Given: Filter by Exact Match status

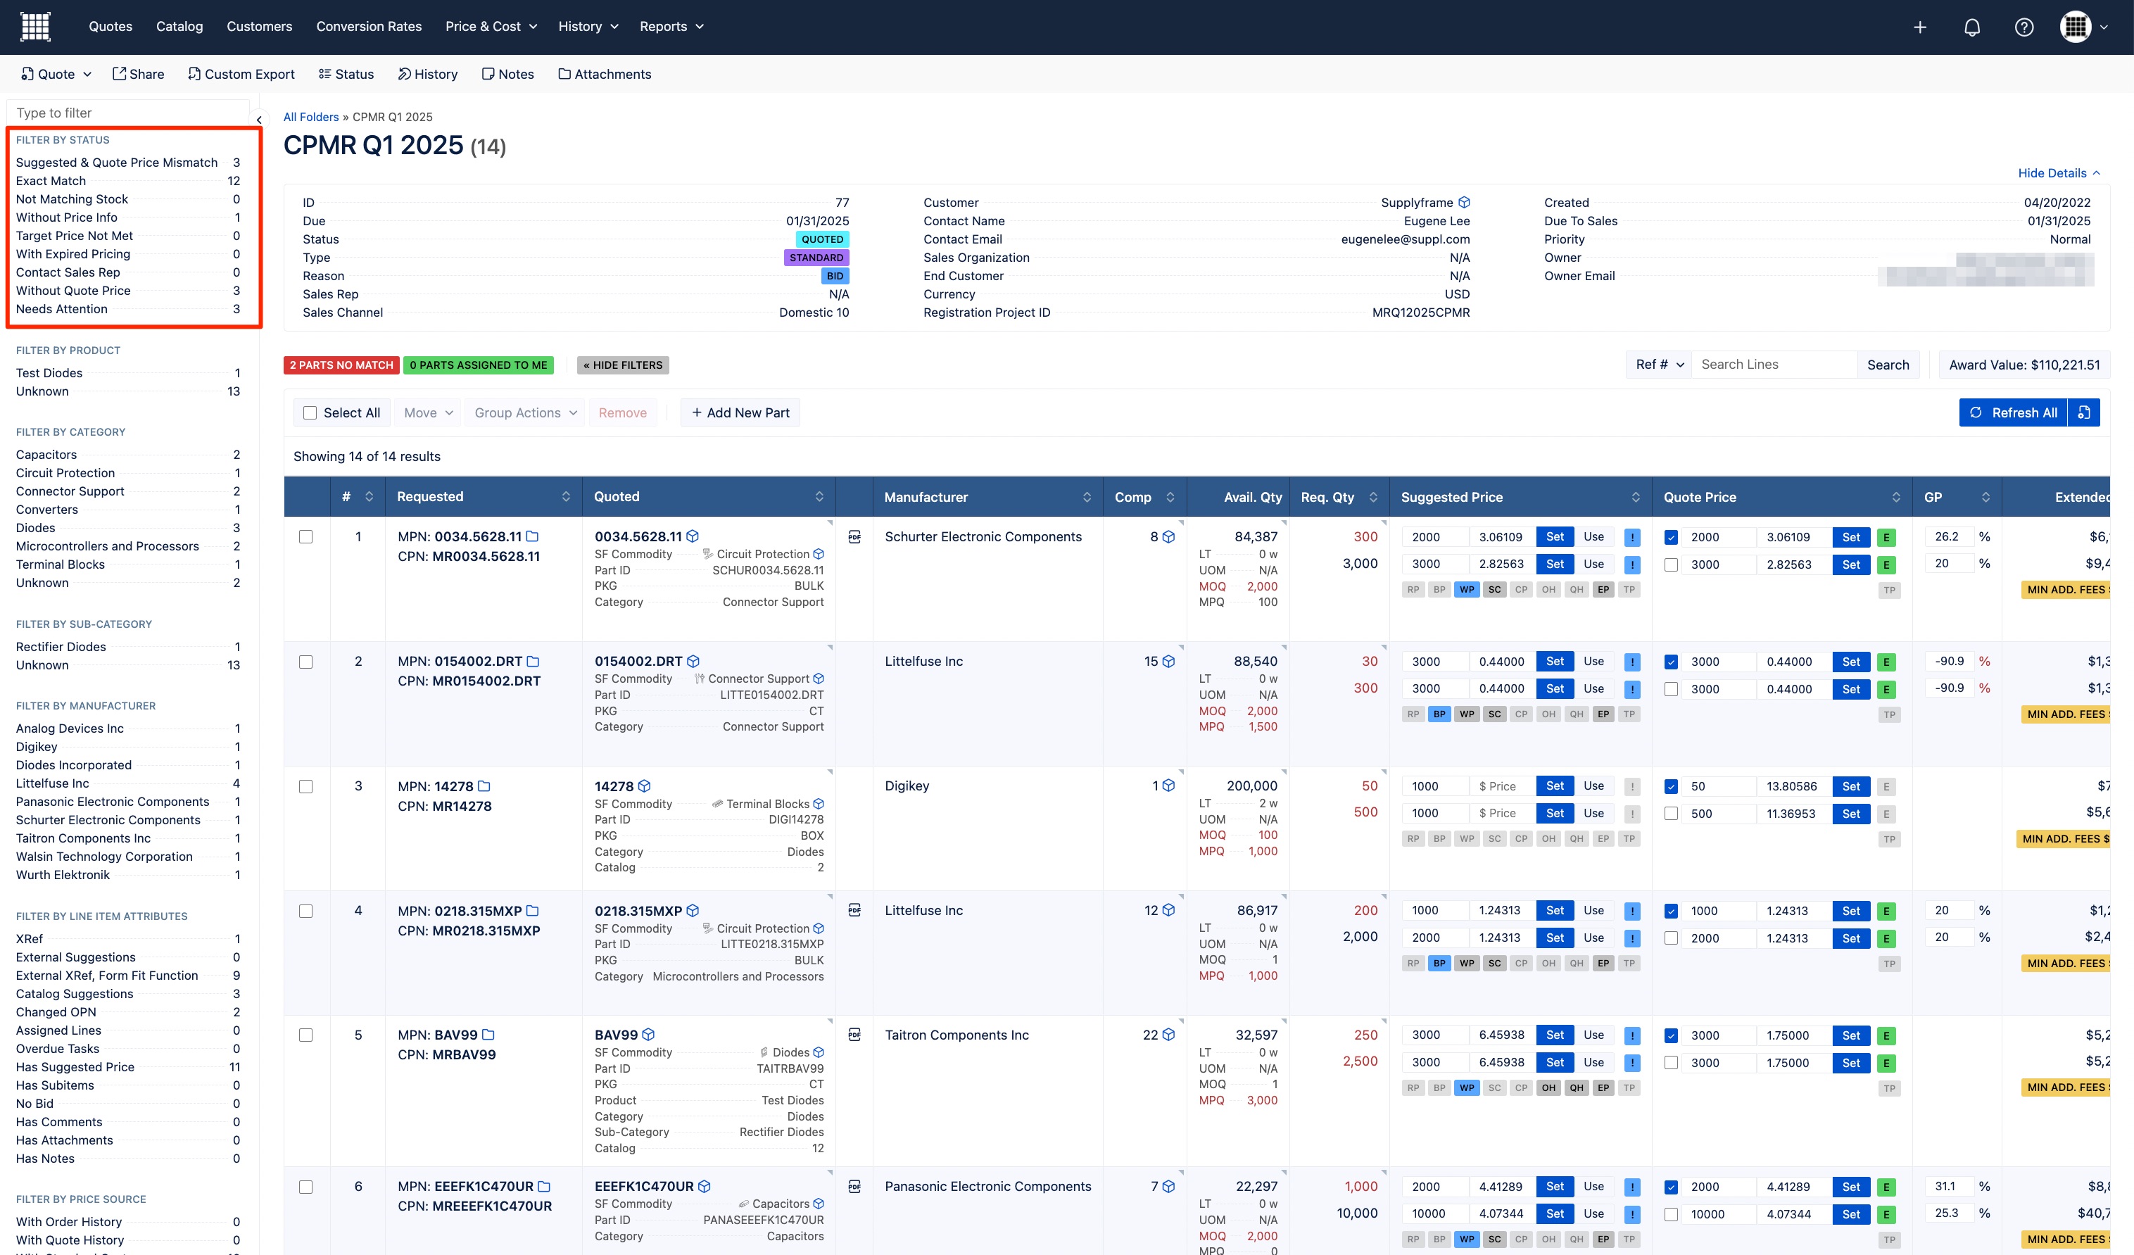Looking at the screenshot, I should [x=128, y=180].
